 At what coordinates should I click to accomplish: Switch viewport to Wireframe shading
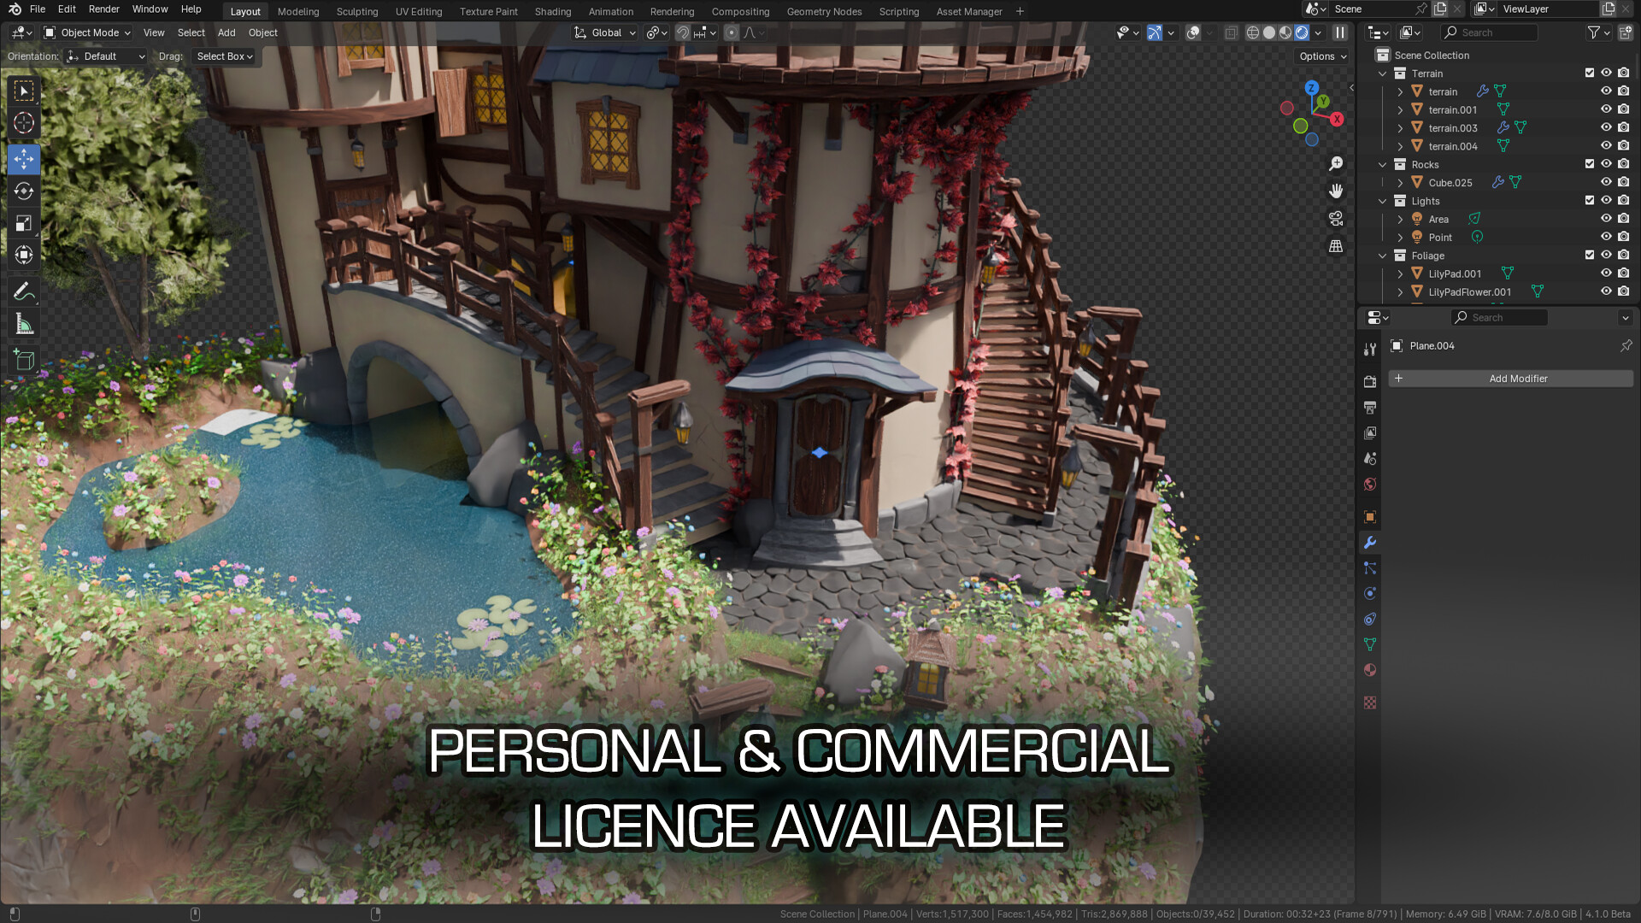point(1251,32)
